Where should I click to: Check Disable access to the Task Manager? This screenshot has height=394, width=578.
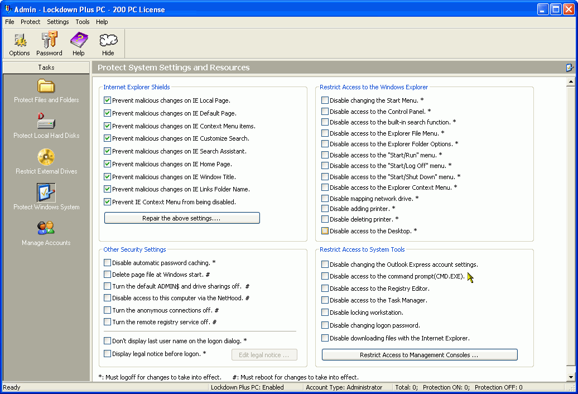coord(325,300)
